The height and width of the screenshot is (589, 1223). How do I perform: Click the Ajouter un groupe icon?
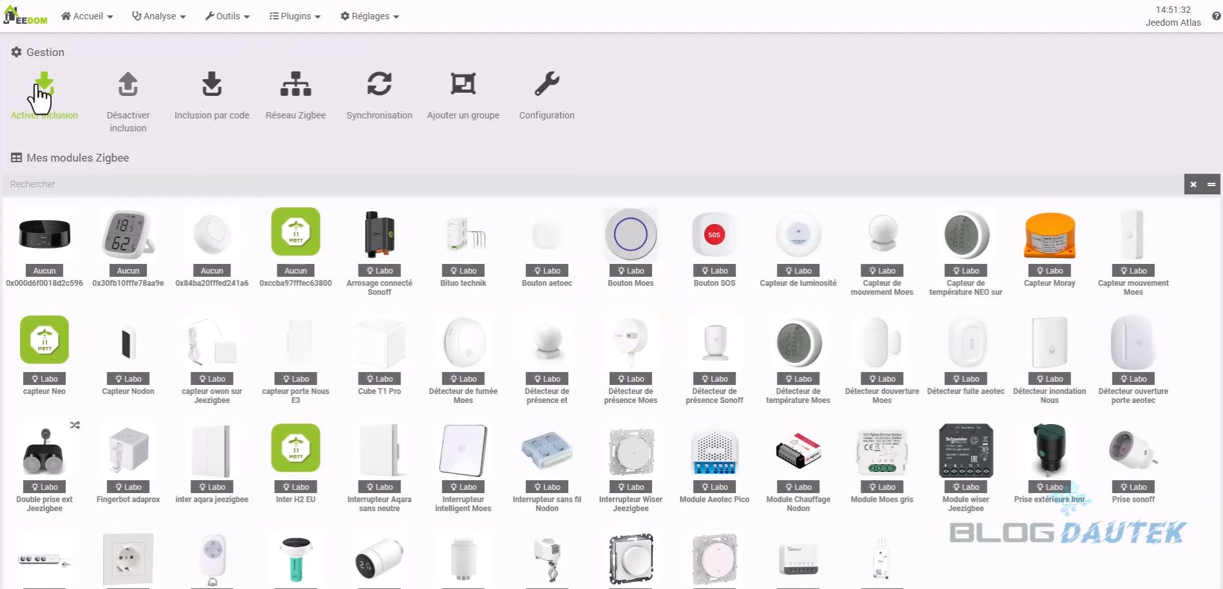click(463, 84)
